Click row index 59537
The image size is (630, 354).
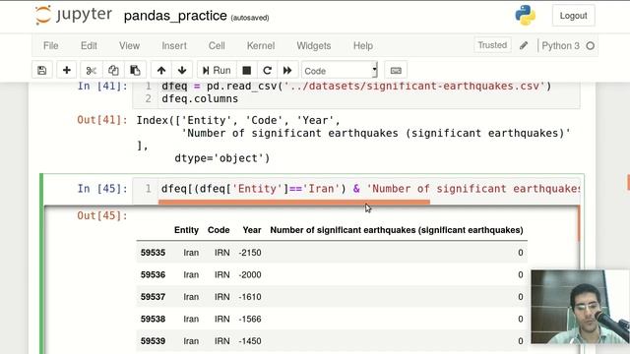coord(153,297)
